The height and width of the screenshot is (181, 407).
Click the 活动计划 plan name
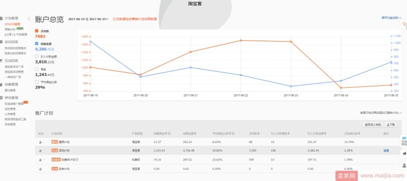coord(64,151)
